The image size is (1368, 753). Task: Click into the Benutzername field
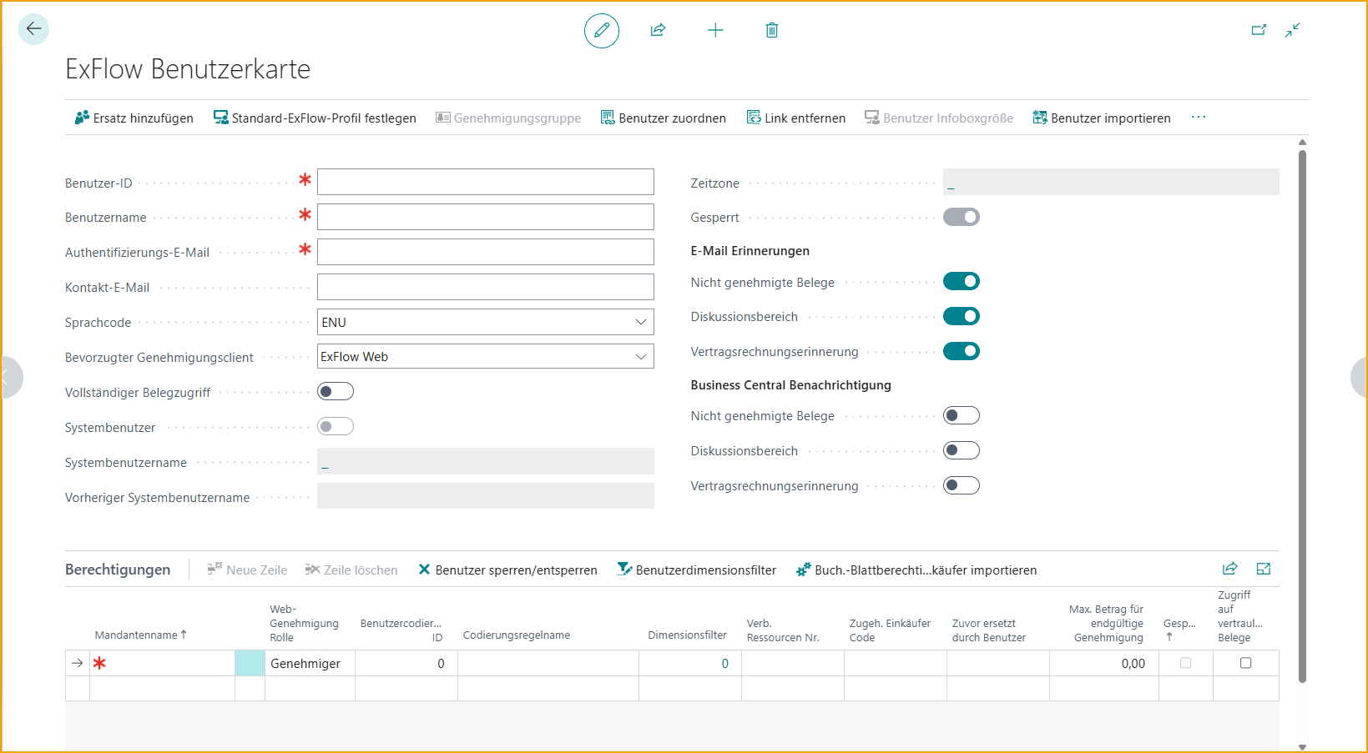(486, 217)
